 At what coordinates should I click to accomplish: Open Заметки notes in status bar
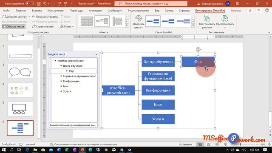pyautogui.click(x=185, y=144)
